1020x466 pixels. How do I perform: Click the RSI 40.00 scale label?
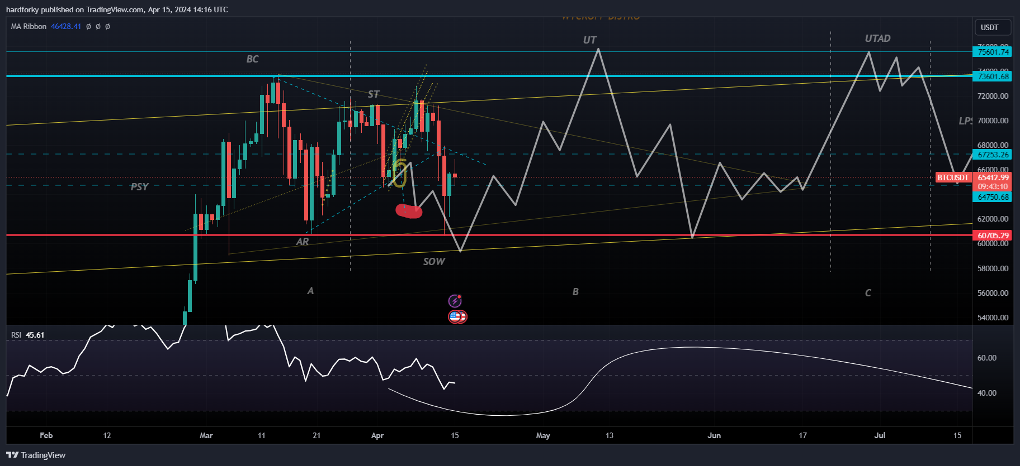tap(987, 393)
